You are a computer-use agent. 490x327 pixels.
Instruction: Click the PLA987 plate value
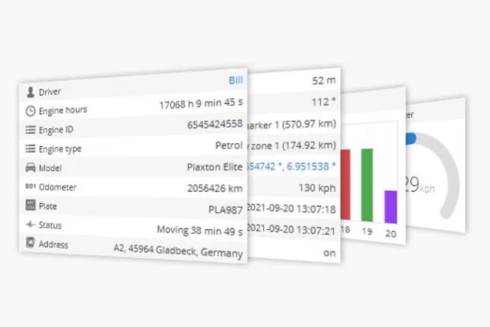225,210
